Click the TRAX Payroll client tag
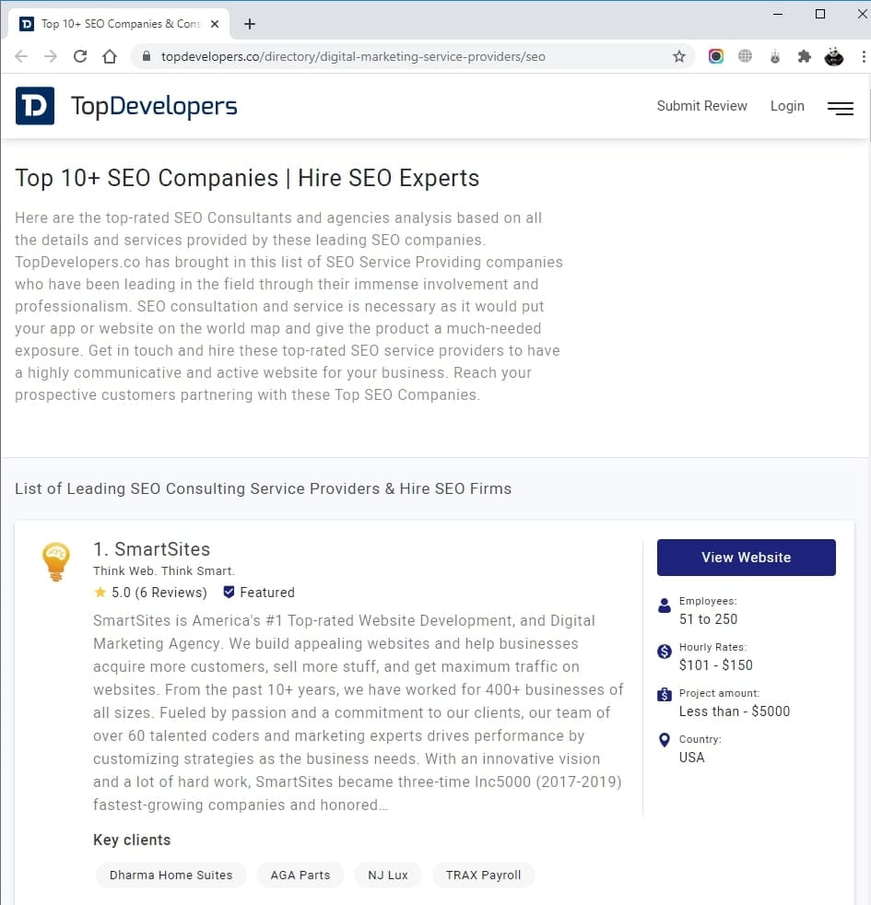 click(x=483, y=875)
